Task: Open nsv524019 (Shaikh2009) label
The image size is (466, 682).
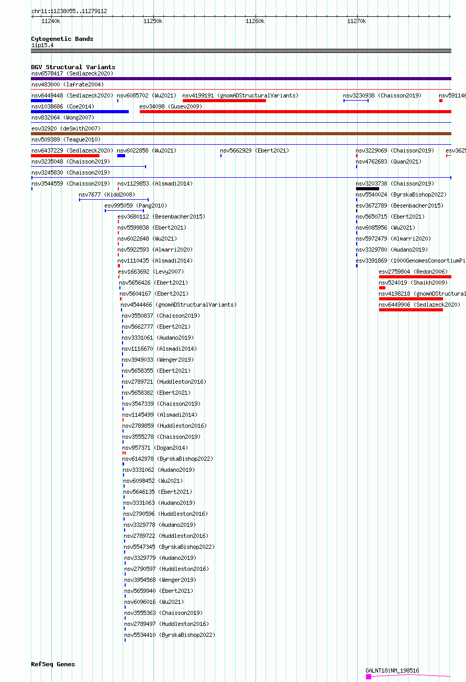Action: pyautogui.click(x=413, y=283)
